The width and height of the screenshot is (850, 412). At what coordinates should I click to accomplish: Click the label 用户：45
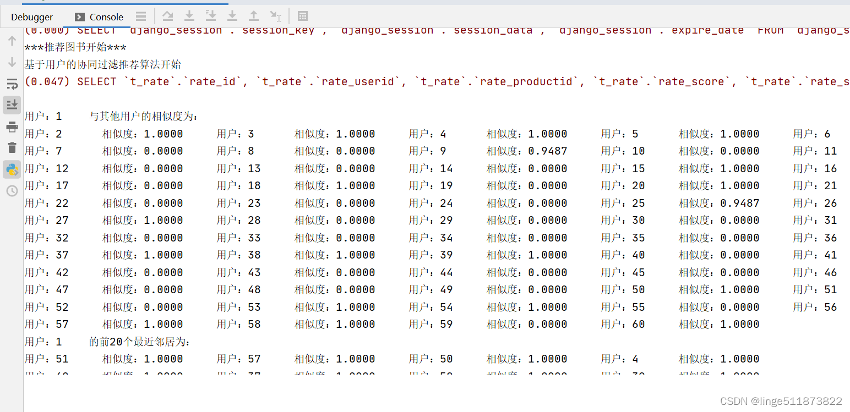[623, 272]
